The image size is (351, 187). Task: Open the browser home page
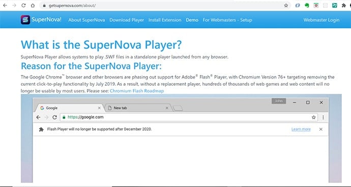coord(33,6)
